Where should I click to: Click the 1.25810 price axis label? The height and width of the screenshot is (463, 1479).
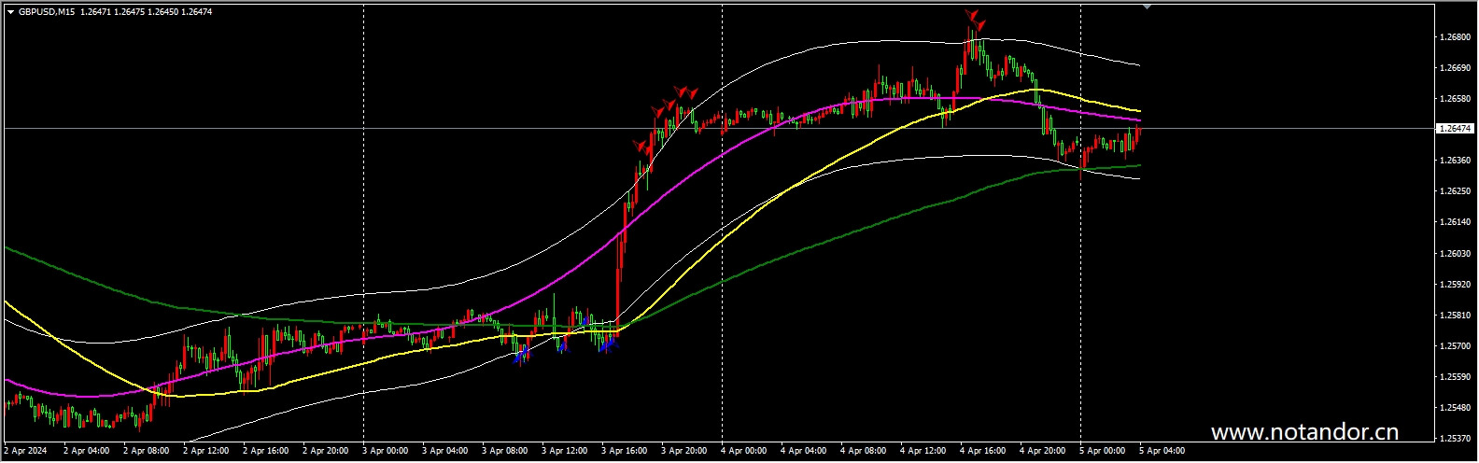(x=1456, y=316)
